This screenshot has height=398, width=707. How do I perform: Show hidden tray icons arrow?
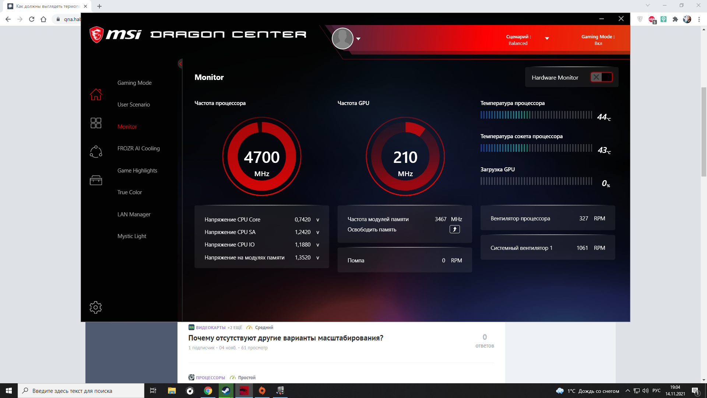pyautogui.click(x=627, y=391)
